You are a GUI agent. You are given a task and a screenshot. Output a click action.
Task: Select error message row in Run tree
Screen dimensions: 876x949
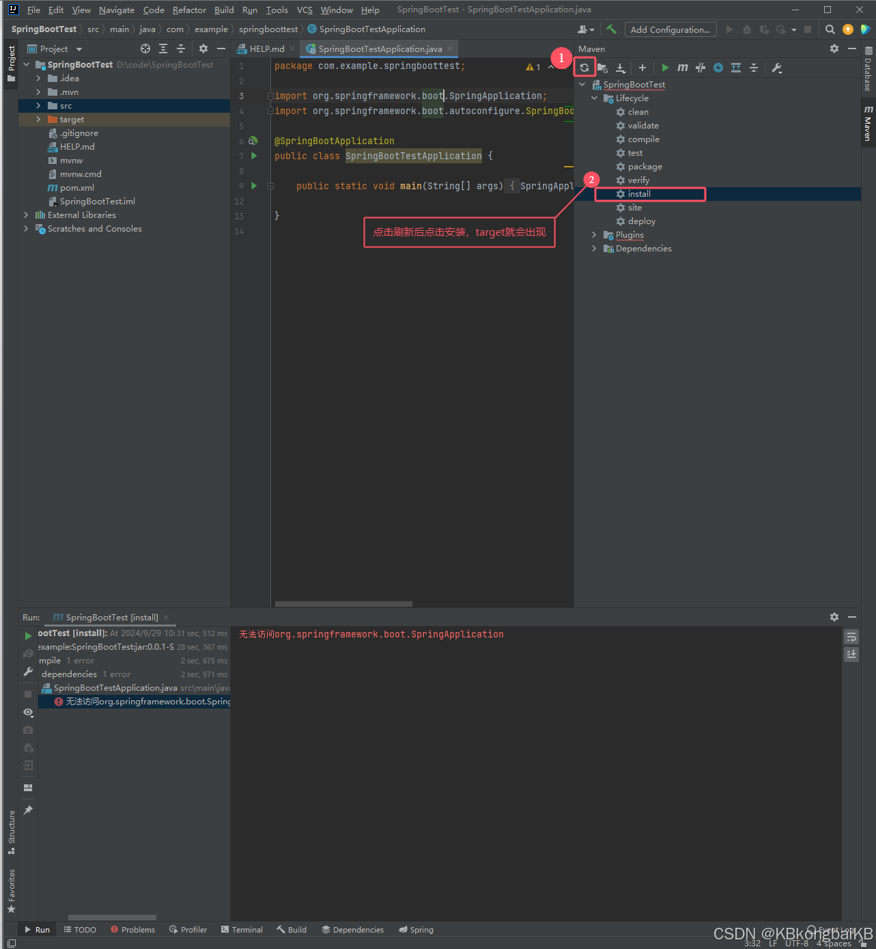[x=134, y=702]
